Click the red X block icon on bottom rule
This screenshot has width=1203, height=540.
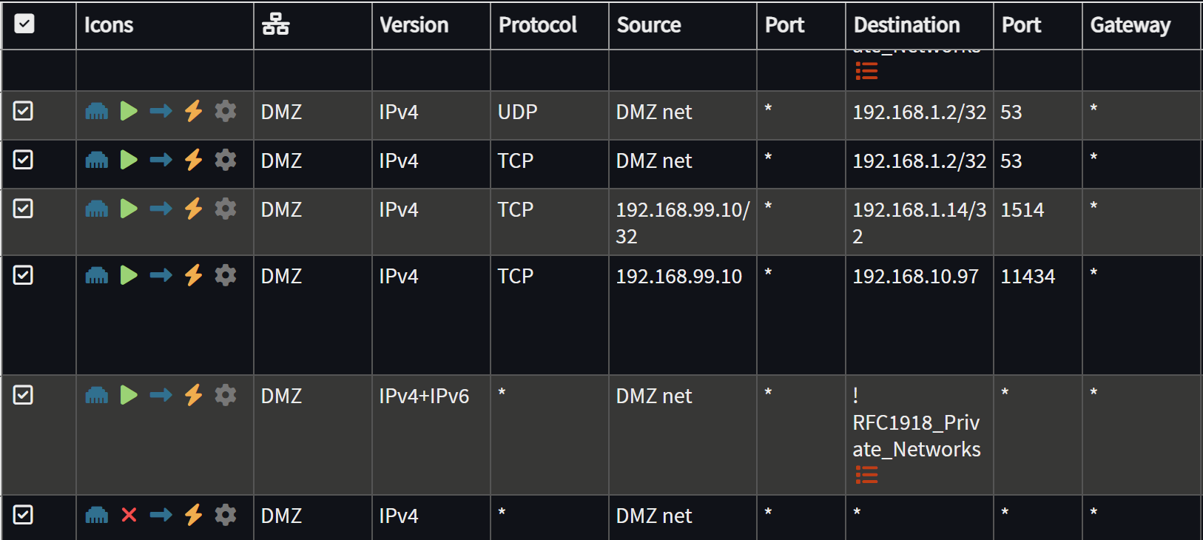128,515
